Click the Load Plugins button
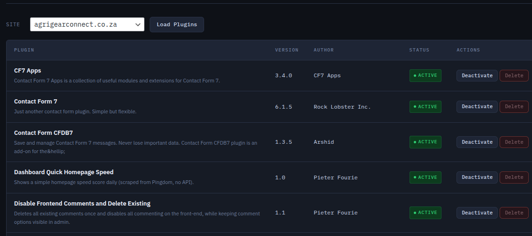 click(x=177, y=25)
